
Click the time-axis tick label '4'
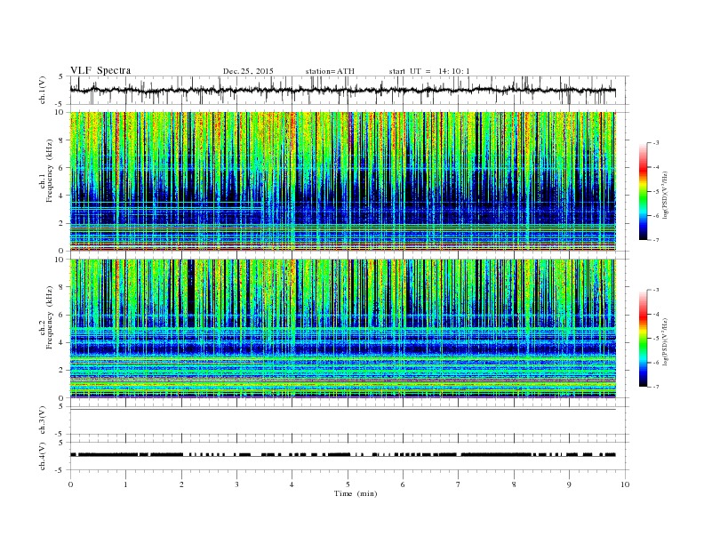click(292, 484)
